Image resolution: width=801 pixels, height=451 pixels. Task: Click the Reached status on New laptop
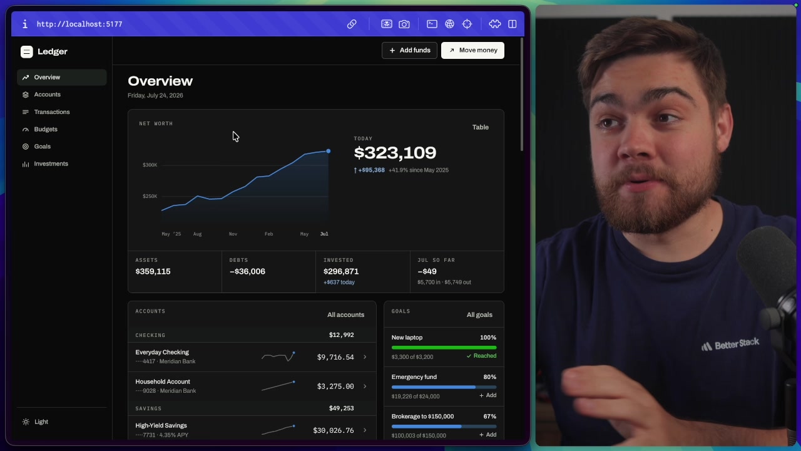(x=481, y=356)
